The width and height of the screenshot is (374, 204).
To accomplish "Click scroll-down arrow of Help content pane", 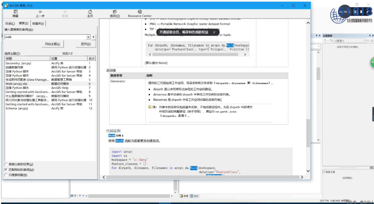I will tap(308, 171).
